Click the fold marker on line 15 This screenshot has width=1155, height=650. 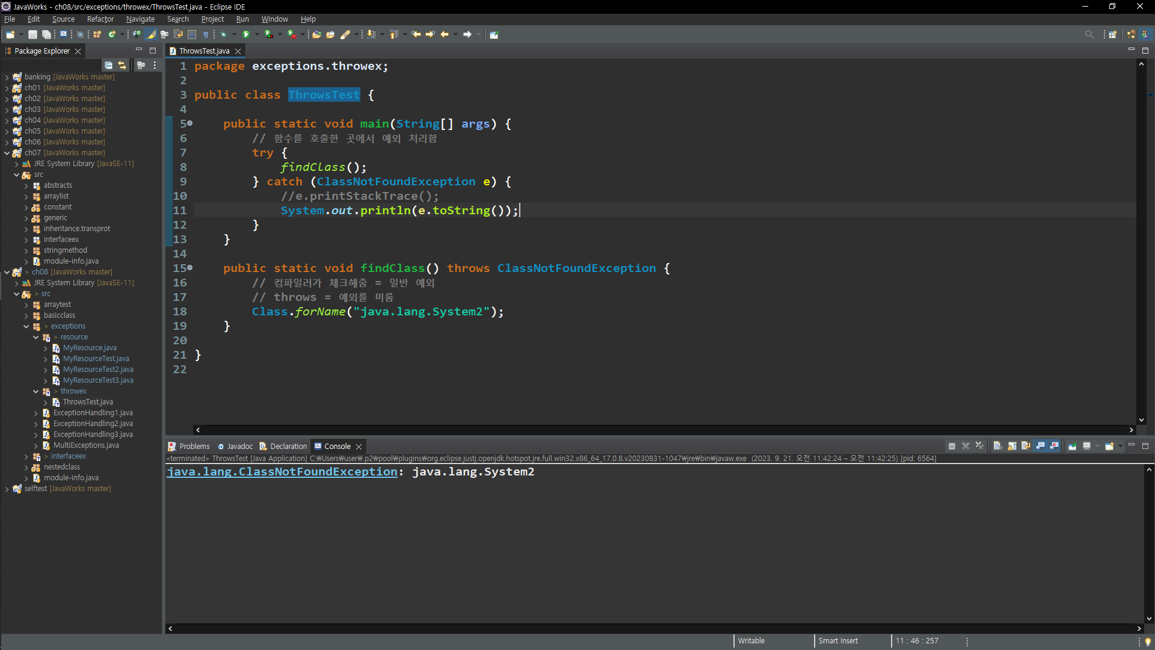(x=190, y=268)
